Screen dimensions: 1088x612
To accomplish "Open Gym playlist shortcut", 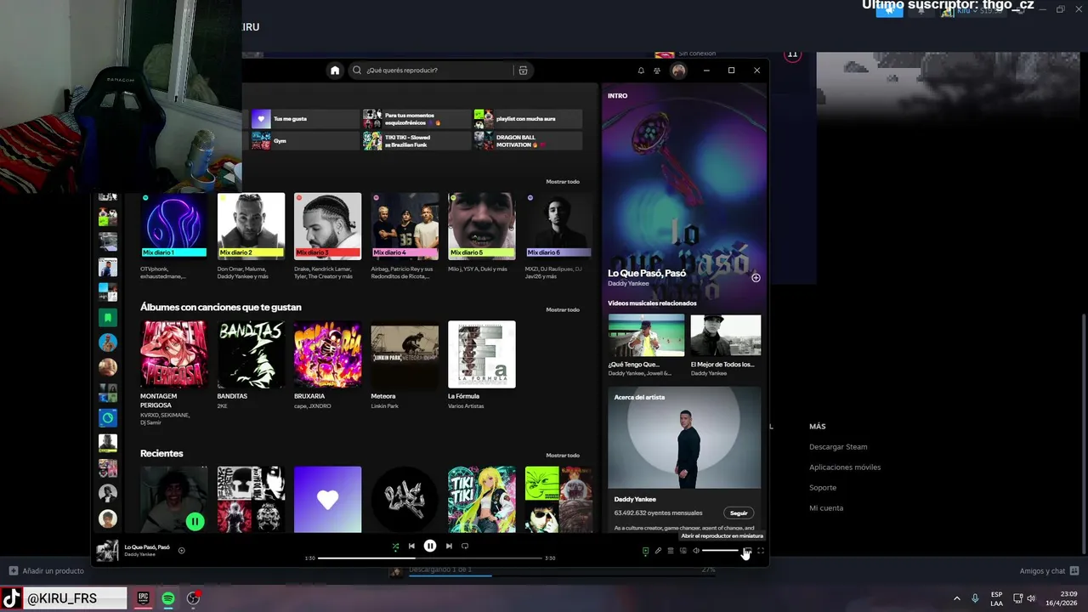I will pyautogui.click(x=304, y=140).
